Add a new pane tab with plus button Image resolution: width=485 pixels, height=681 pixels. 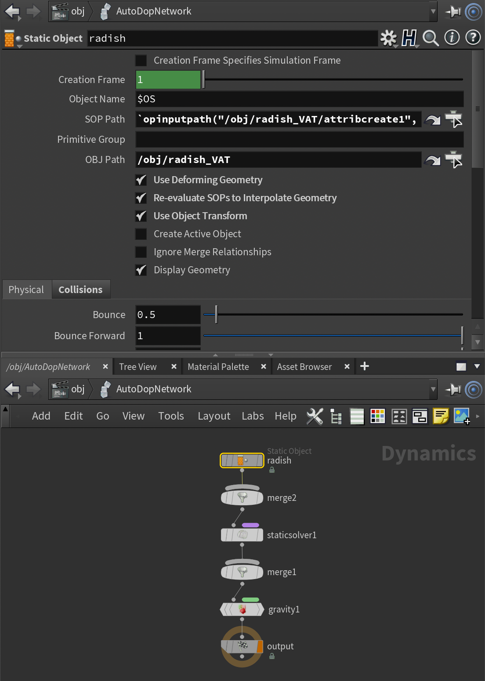(364, 366)
